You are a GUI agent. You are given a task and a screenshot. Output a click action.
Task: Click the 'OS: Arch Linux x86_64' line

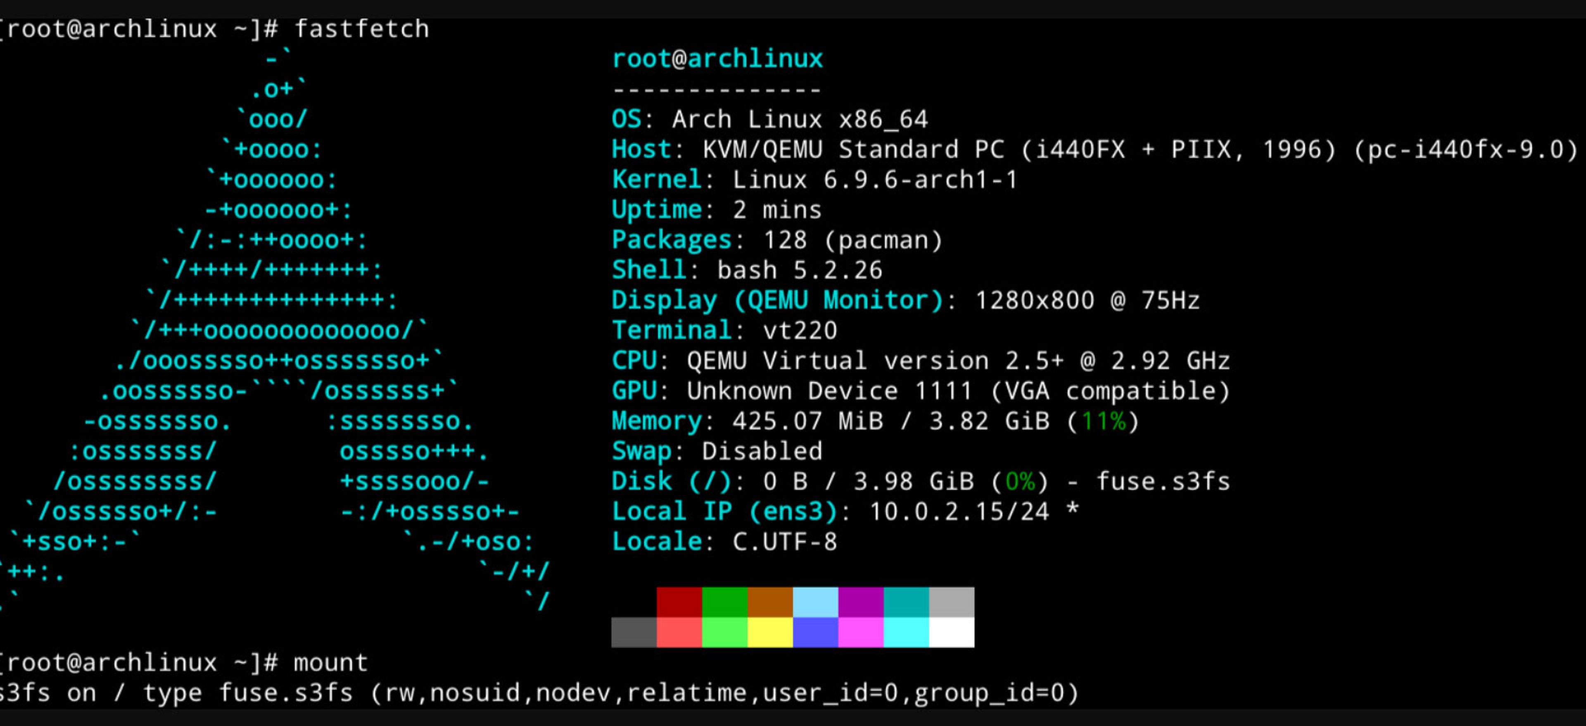point(769,119)
